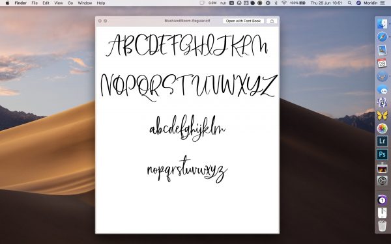Screen dimensions: 391x244
Task: Open Calendar from the dock
Action: point(382,63)
